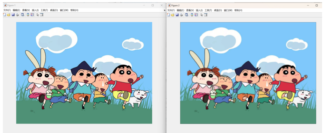This screenshot has height=133, width=323.
Task: Minimize the Figure 2 window
Action: coord(308,5)
